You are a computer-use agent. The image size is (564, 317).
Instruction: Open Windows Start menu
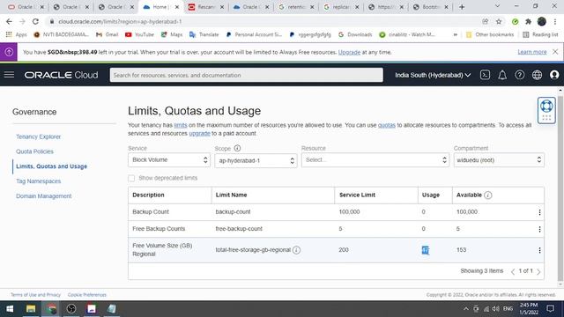pos(10,309)
